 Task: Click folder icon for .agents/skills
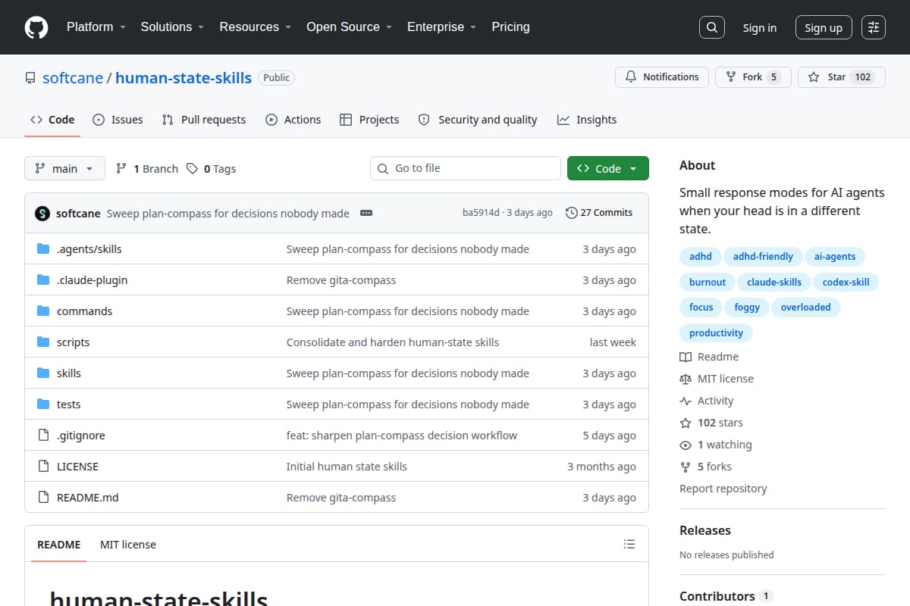click(43, 249)
